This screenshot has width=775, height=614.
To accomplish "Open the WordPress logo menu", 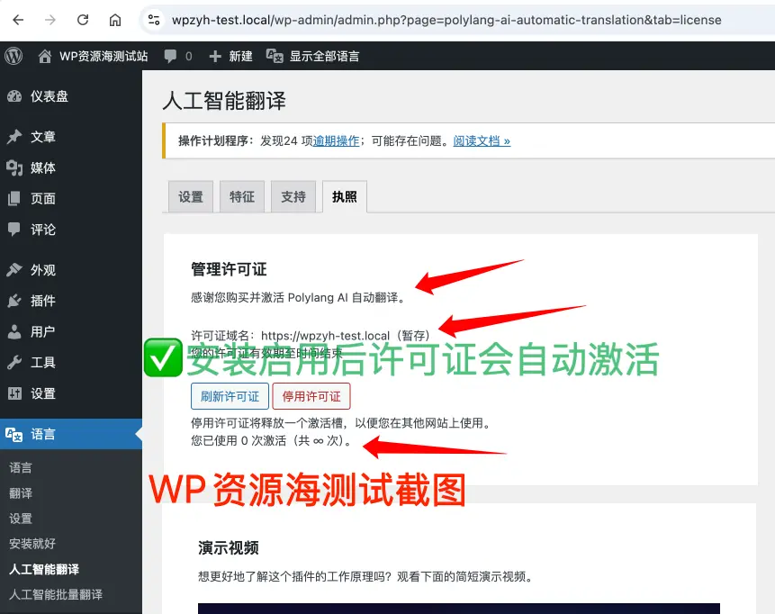I will click(x=14, y=56).
